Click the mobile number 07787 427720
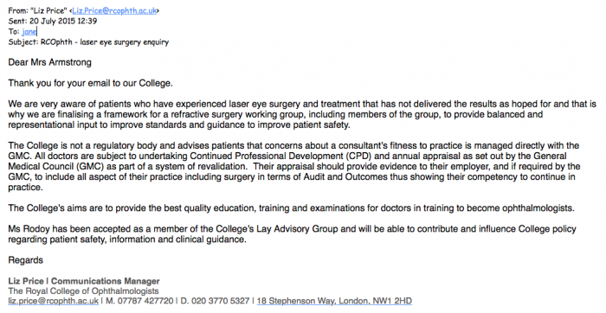 (145, 301)
